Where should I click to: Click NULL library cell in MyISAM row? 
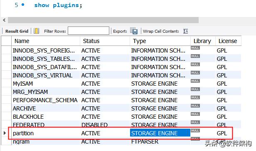pos(195,81)
